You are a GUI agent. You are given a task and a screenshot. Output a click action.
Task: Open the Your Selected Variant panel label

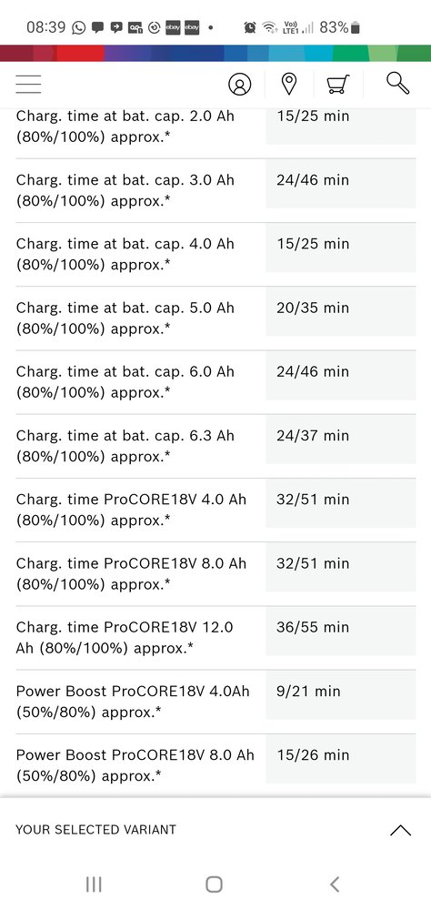click(x=95, y=829)
